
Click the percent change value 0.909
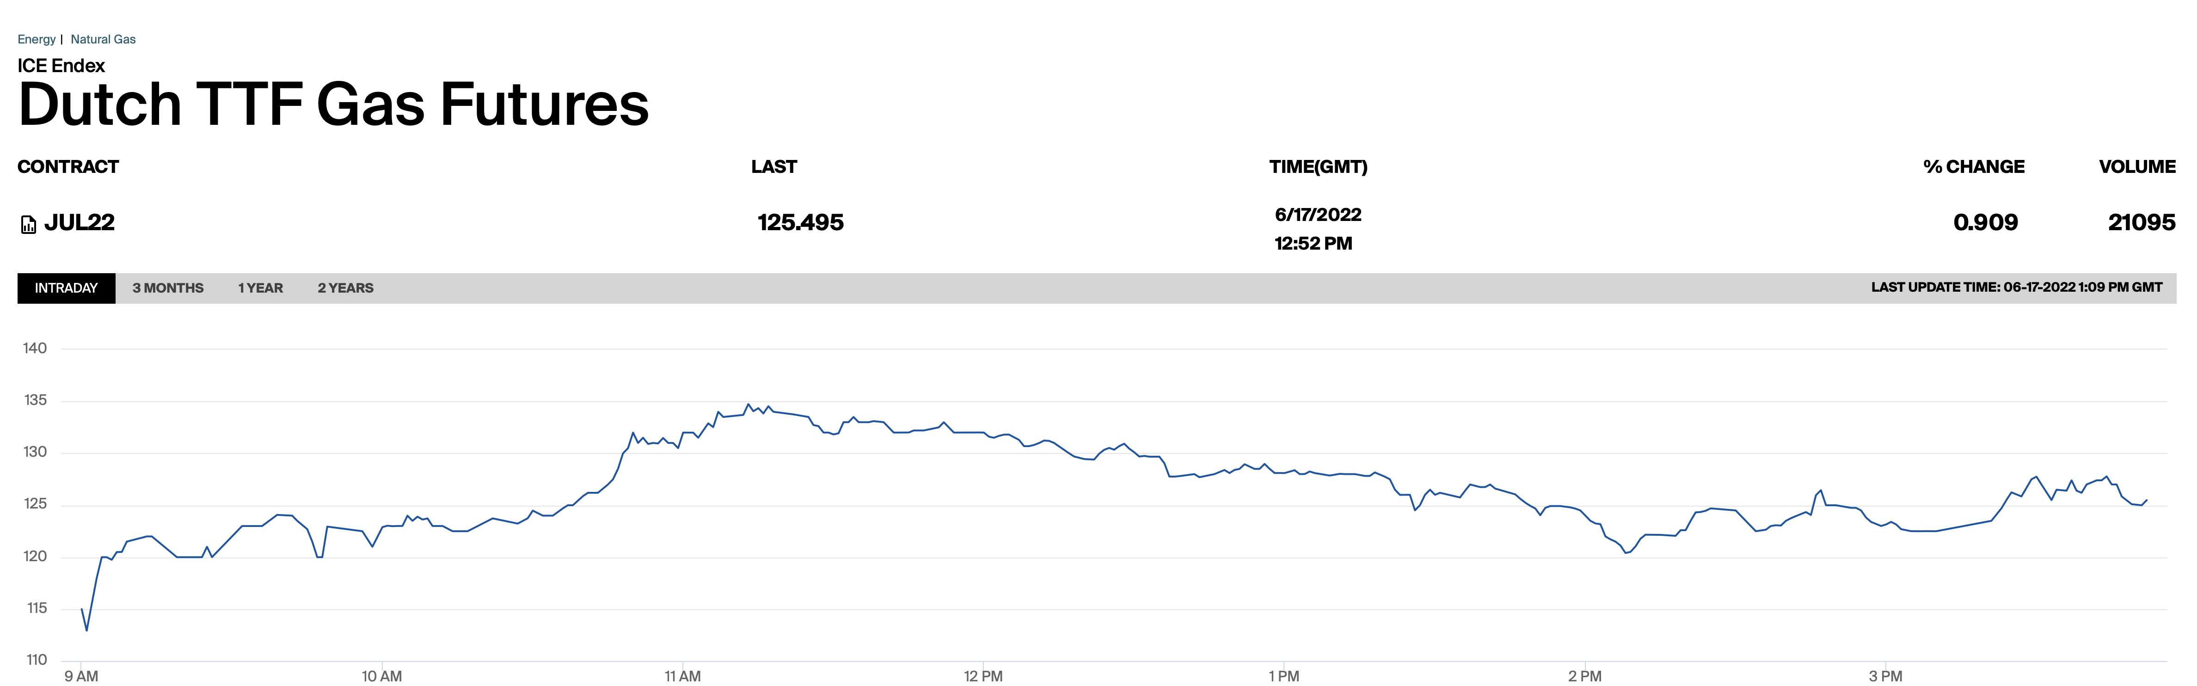pyautogui.click(x=1985, y=223)
